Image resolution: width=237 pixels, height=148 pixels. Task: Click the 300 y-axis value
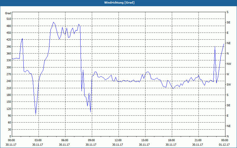click(9, 67)
